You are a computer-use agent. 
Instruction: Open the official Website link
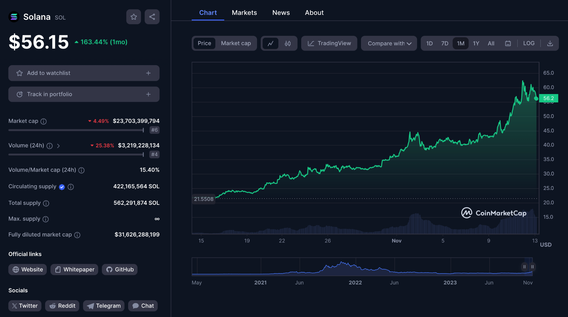tap(28, 269)
